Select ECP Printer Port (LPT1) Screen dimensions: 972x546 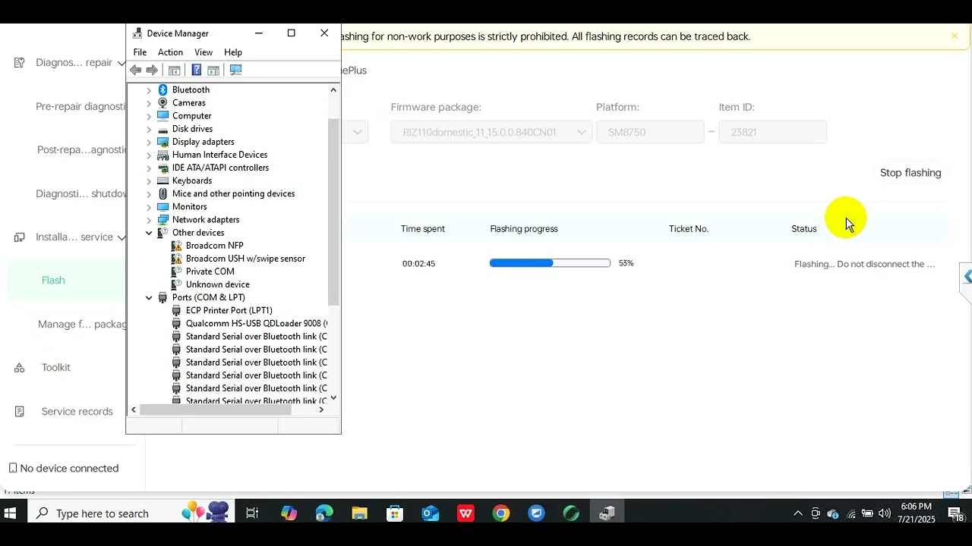pos(229,310)
